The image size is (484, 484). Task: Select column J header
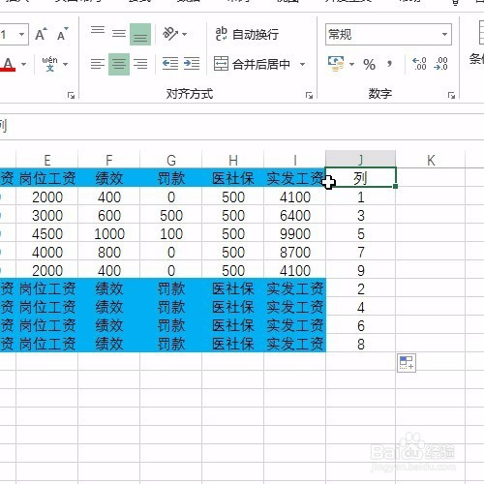[x=361, y=159]
